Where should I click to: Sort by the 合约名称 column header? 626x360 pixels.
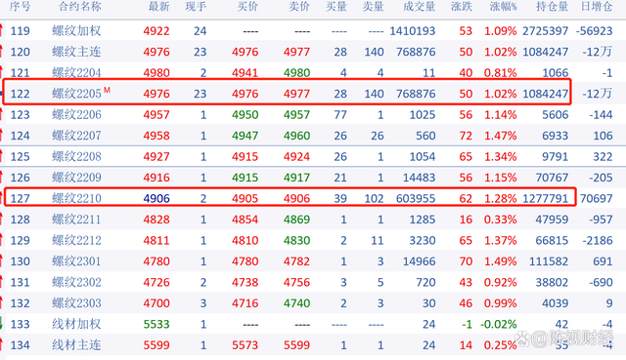click(80, 7)
